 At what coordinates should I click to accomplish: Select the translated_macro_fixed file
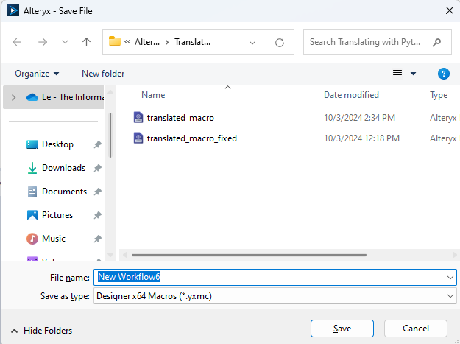click(191, 138)
